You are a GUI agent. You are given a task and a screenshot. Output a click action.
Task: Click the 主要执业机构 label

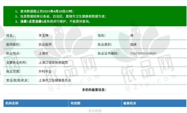(17, 62)
